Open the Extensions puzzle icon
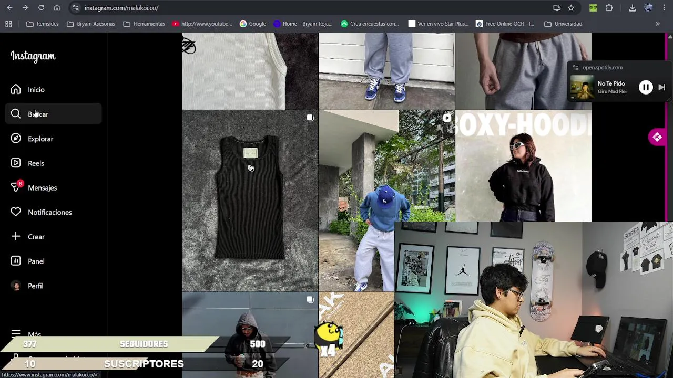673x378 pixels. [609, 8]
